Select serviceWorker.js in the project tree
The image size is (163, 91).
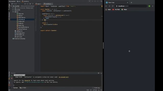(23, 27)
